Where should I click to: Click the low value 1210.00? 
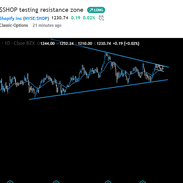click(x=85, y=44)
